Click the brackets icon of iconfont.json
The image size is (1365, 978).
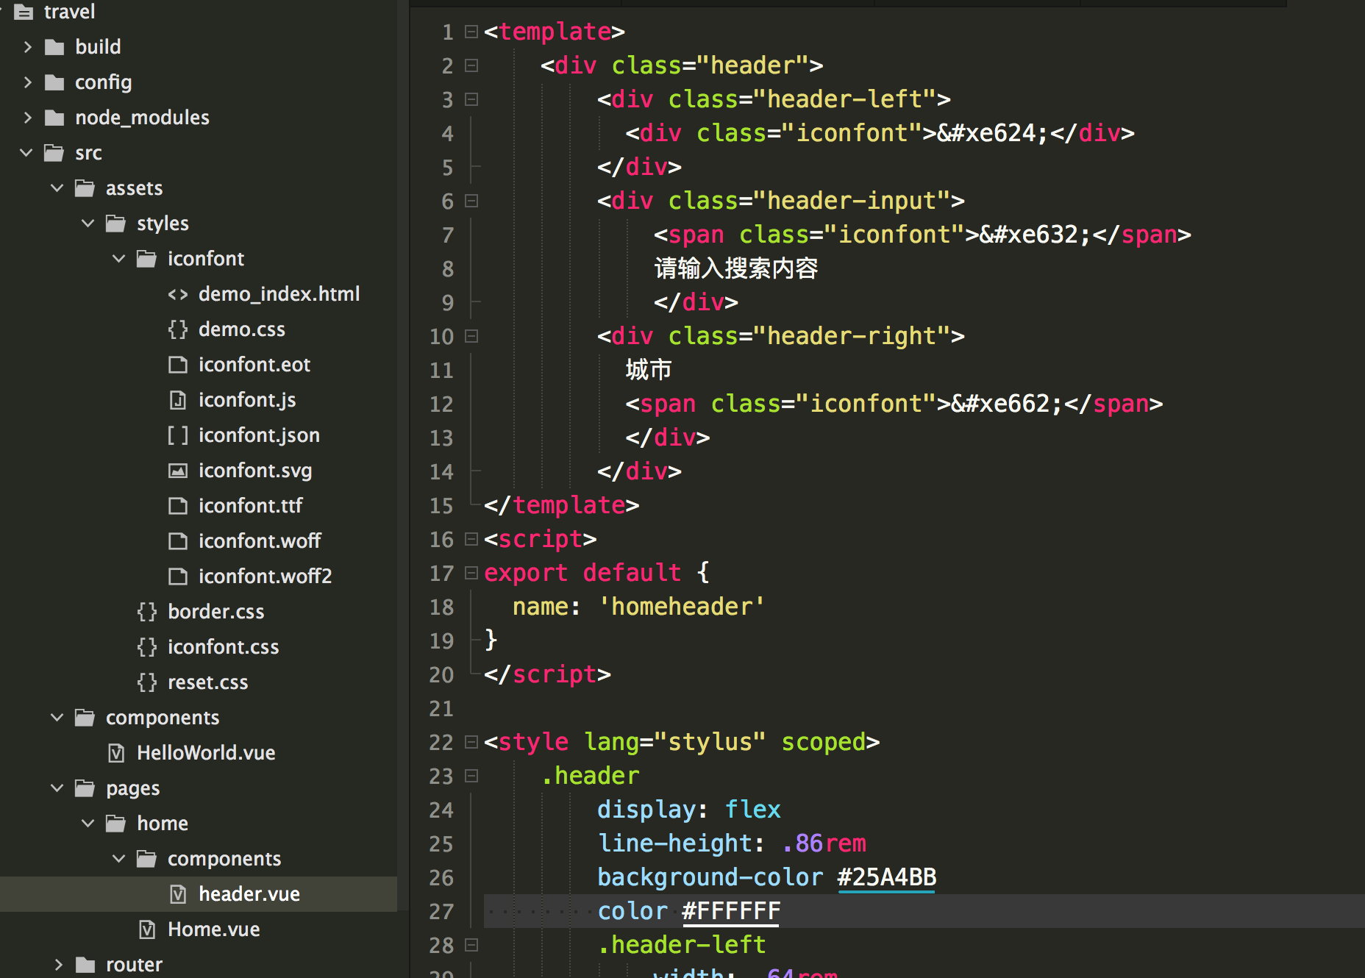click(x=178, y=435)
